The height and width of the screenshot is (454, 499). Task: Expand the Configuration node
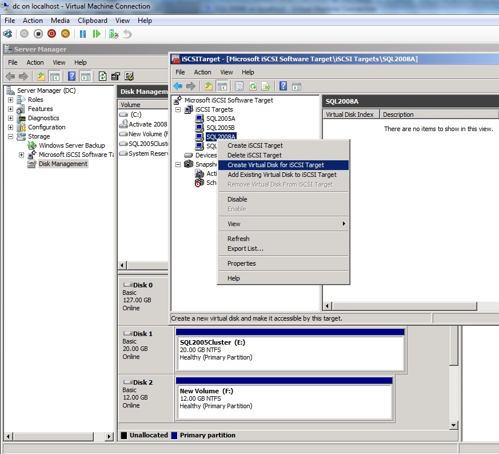pos(10,127)
